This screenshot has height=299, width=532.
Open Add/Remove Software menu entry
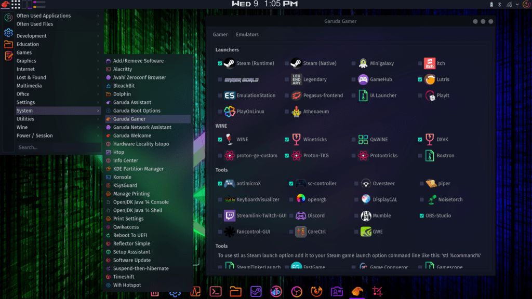tap(138, 61)
